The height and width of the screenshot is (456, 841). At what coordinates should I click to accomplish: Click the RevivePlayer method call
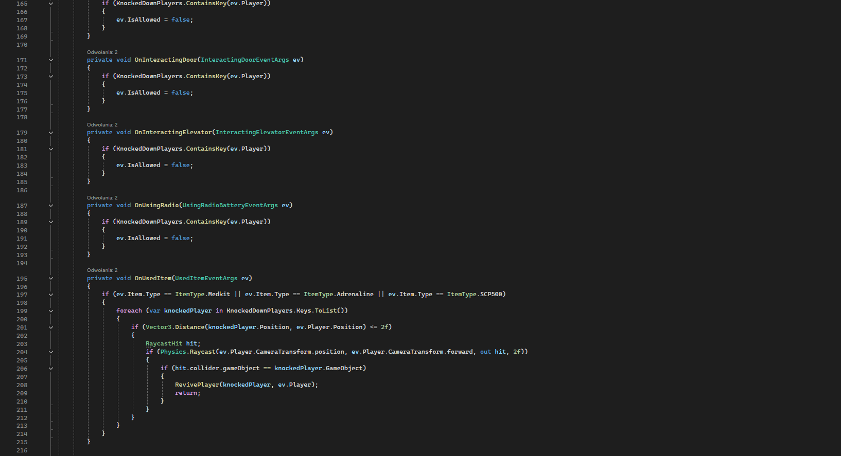(x=197, y=385)
